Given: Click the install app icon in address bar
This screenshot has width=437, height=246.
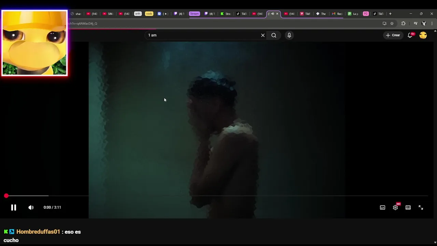Looking at the screenshot, I should (x=384, y=24).
